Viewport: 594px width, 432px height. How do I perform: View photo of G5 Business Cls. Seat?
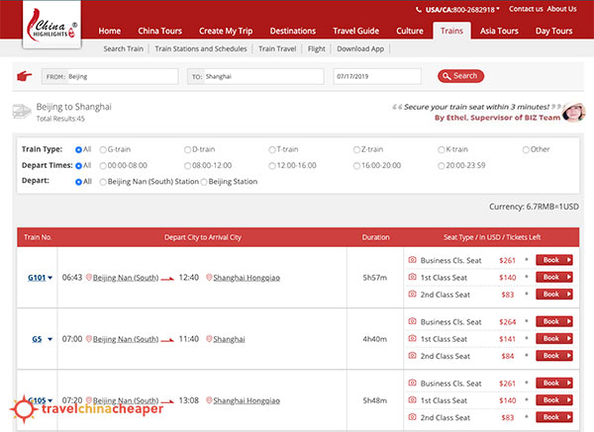click(412, 321)
